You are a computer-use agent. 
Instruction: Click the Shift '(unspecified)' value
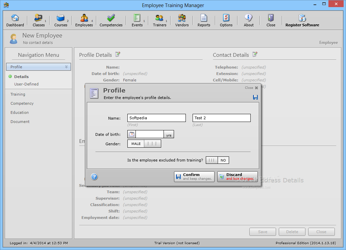[135, 211]
